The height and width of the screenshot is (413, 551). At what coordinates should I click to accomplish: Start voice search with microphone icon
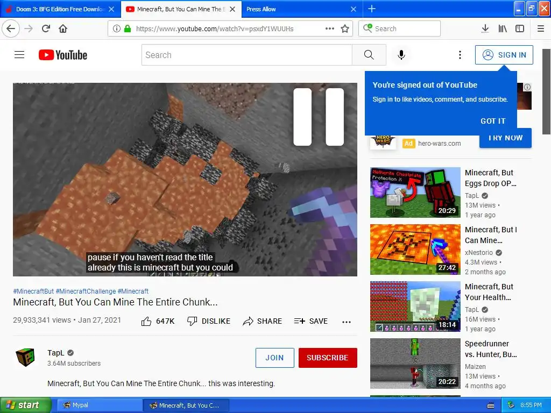(401, 55)
